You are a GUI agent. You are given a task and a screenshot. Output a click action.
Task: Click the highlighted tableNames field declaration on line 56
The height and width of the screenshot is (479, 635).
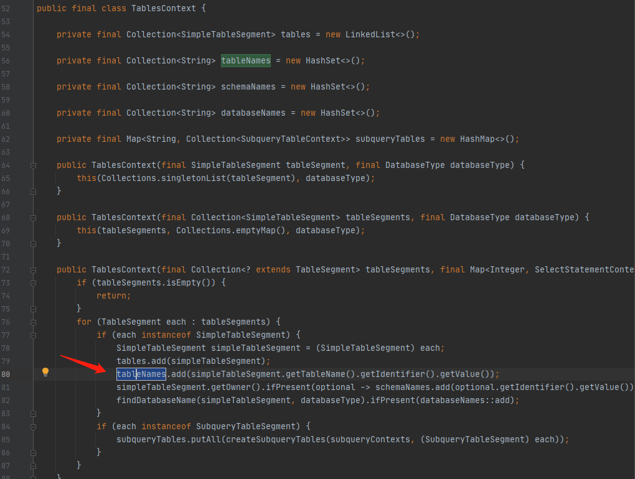246,61
